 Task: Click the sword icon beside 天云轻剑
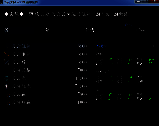pyautogui.click(x=6, y=46)
